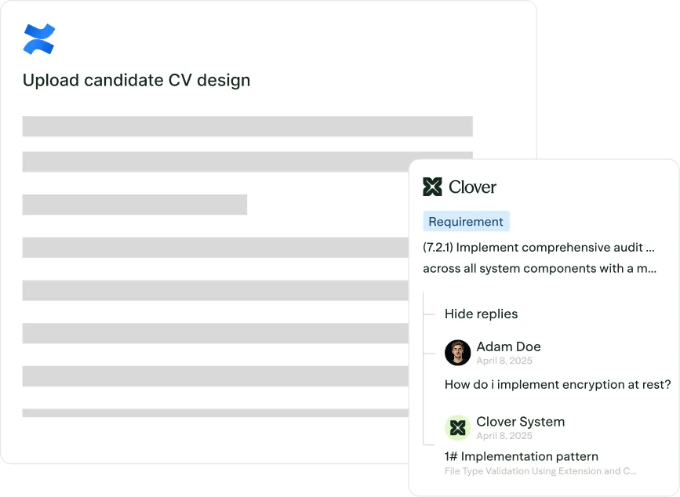This screenshot has height=497, width=680.
Task: Select the Requirement tag
Action: coord(466,221)
